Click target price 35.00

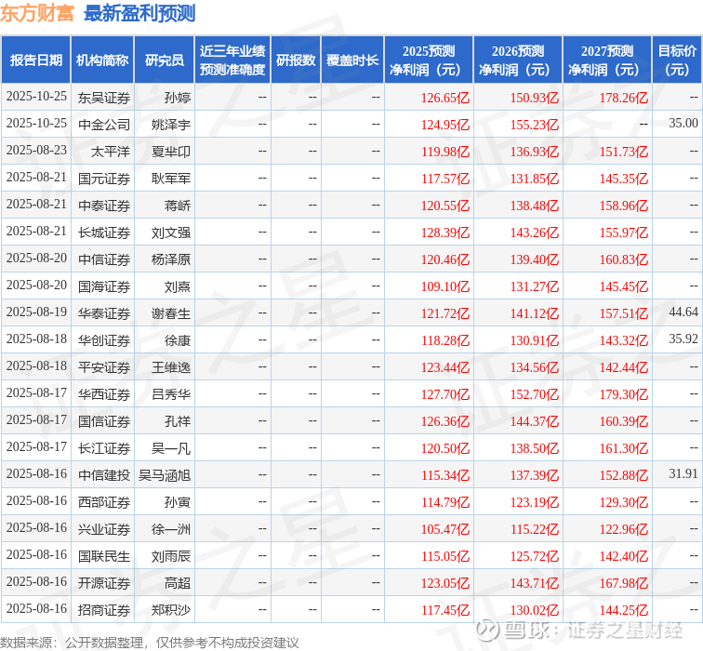[683, 123]
